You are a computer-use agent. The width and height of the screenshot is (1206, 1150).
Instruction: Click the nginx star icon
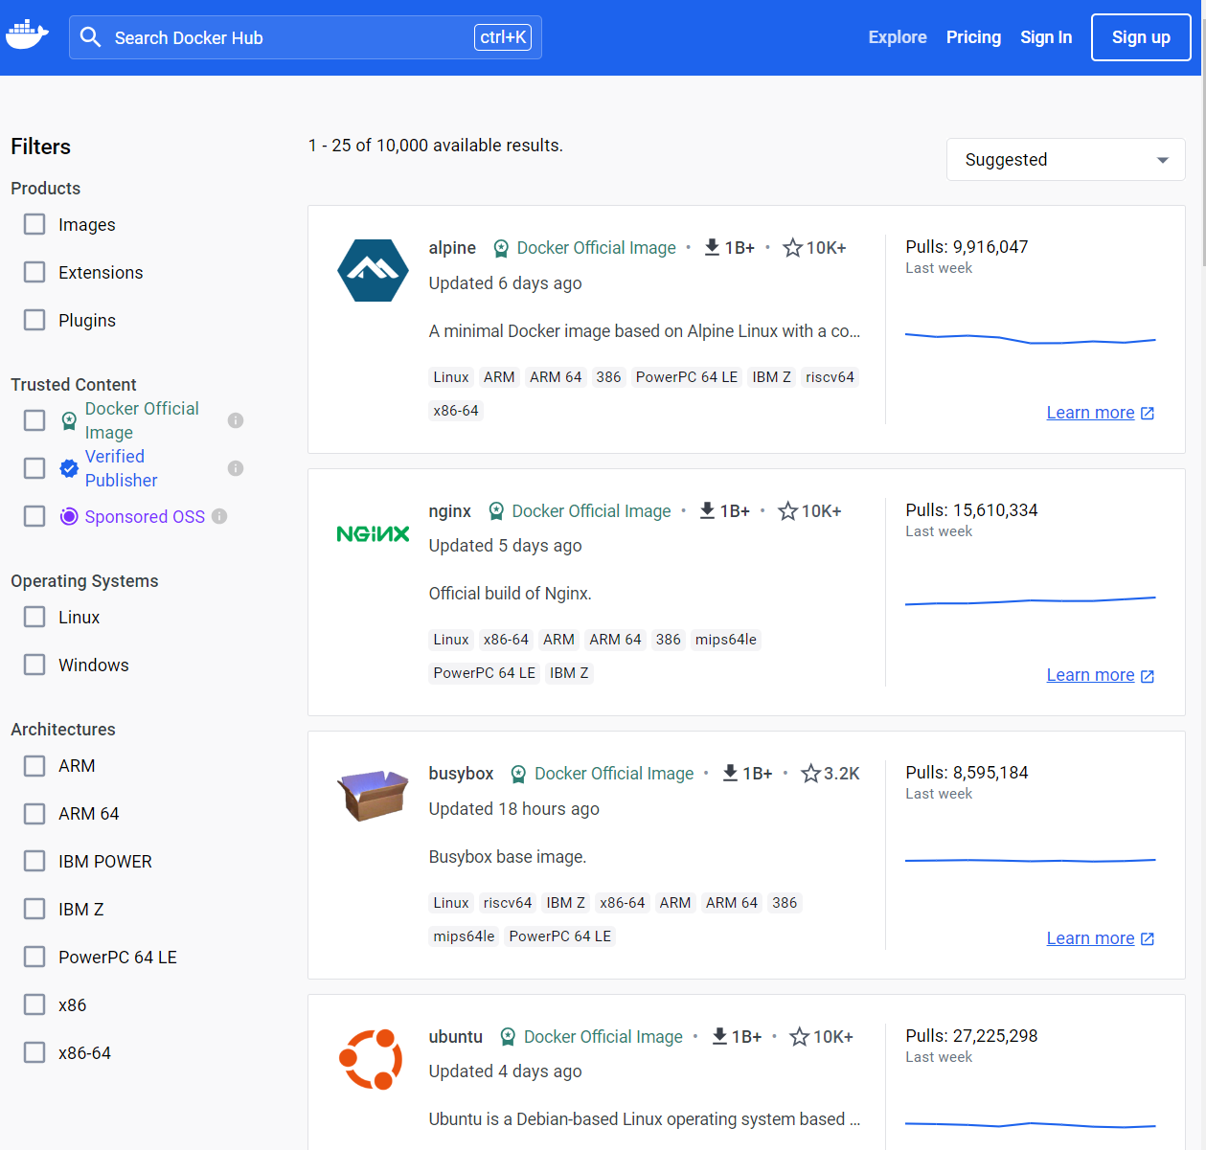pos(788,511)
